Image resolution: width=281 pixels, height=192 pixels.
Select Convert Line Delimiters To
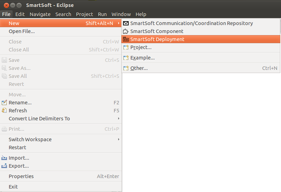61,119
